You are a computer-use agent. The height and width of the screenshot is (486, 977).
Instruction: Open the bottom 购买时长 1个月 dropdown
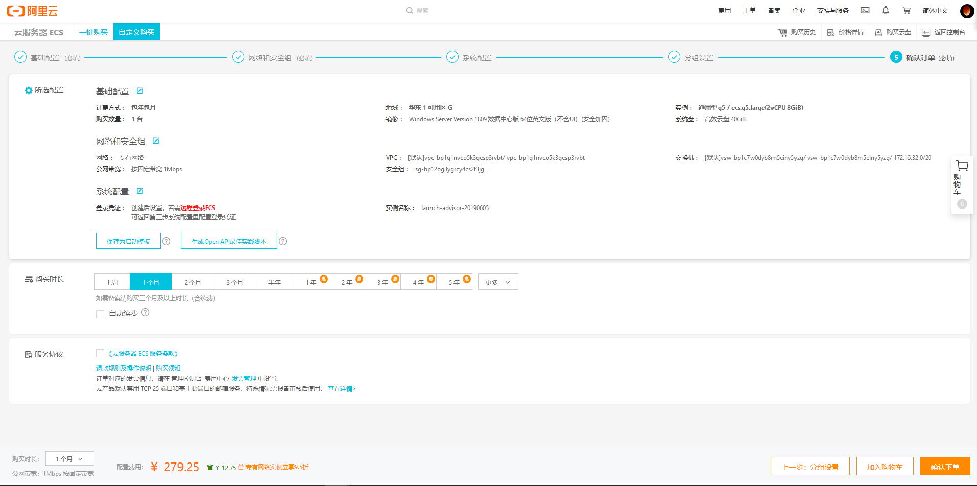coord(70,459)
